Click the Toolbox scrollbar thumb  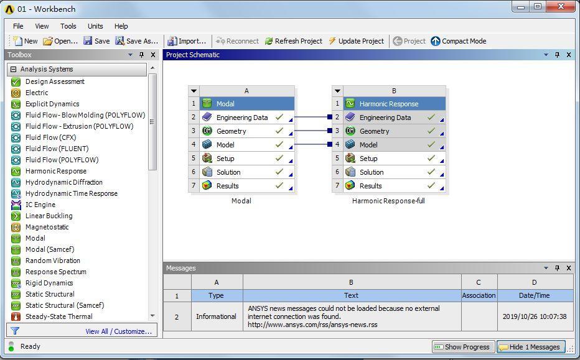(x=152, y=122)
